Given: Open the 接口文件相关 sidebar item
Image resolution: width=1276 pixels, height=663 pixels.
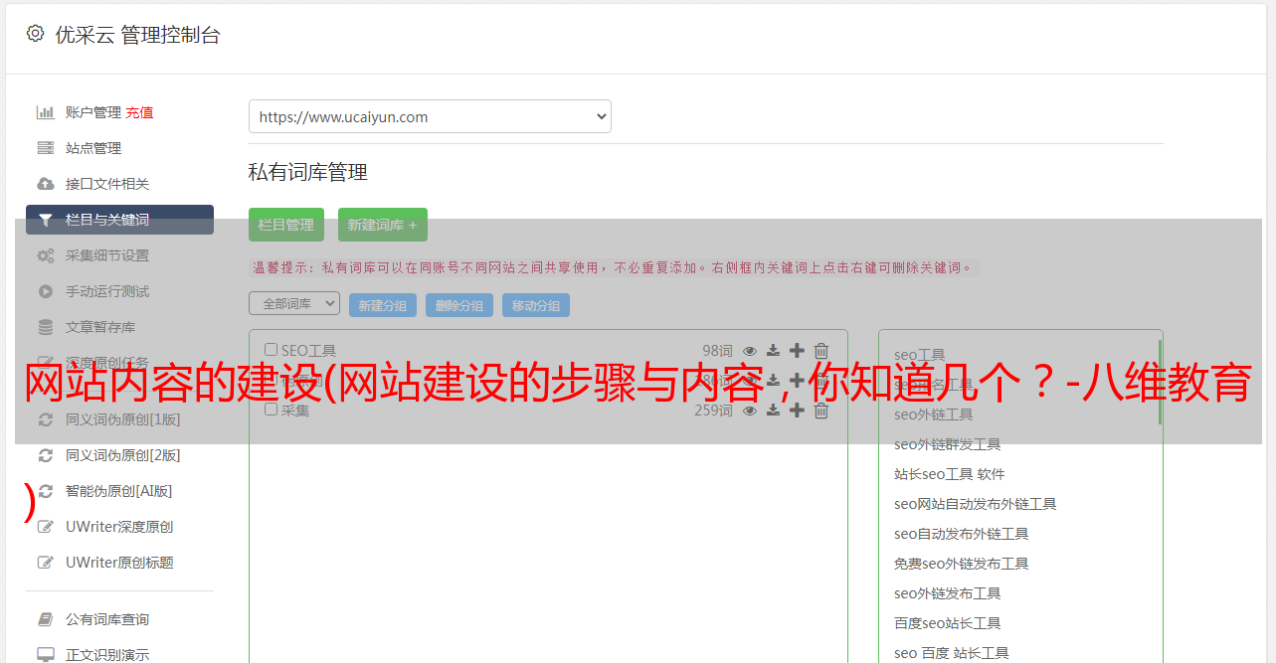Looking at the screenshot, I should (x=107, y=184).
